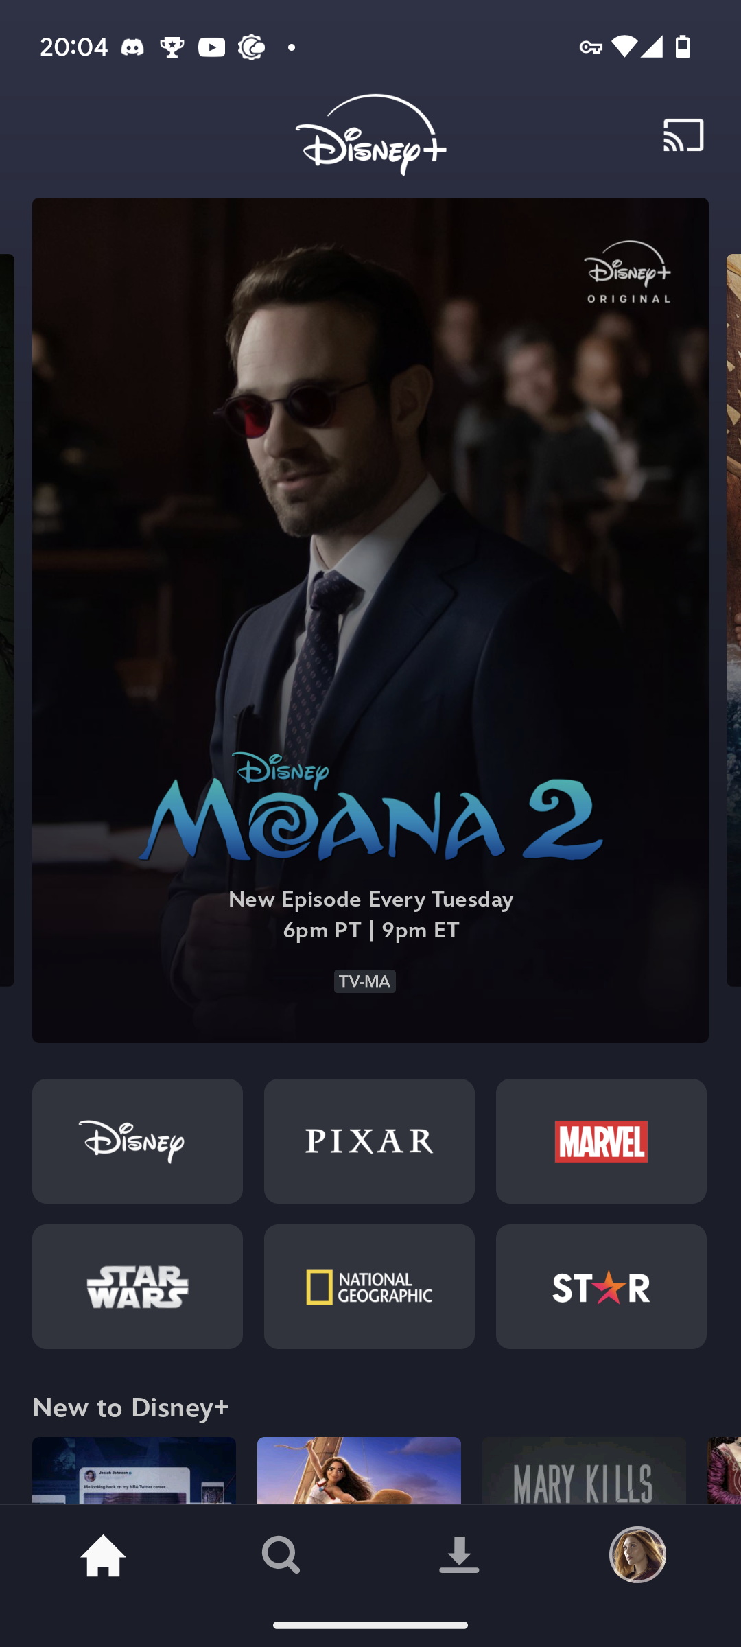Screen dimensions: 741x1647
Task: Open the Downloads arrow icon
Action: 459,1555
